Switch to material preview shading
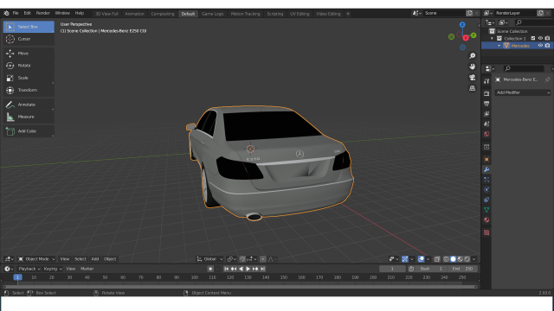The width and height of the screenshot is (554, 311). click(x=460, y=259)
